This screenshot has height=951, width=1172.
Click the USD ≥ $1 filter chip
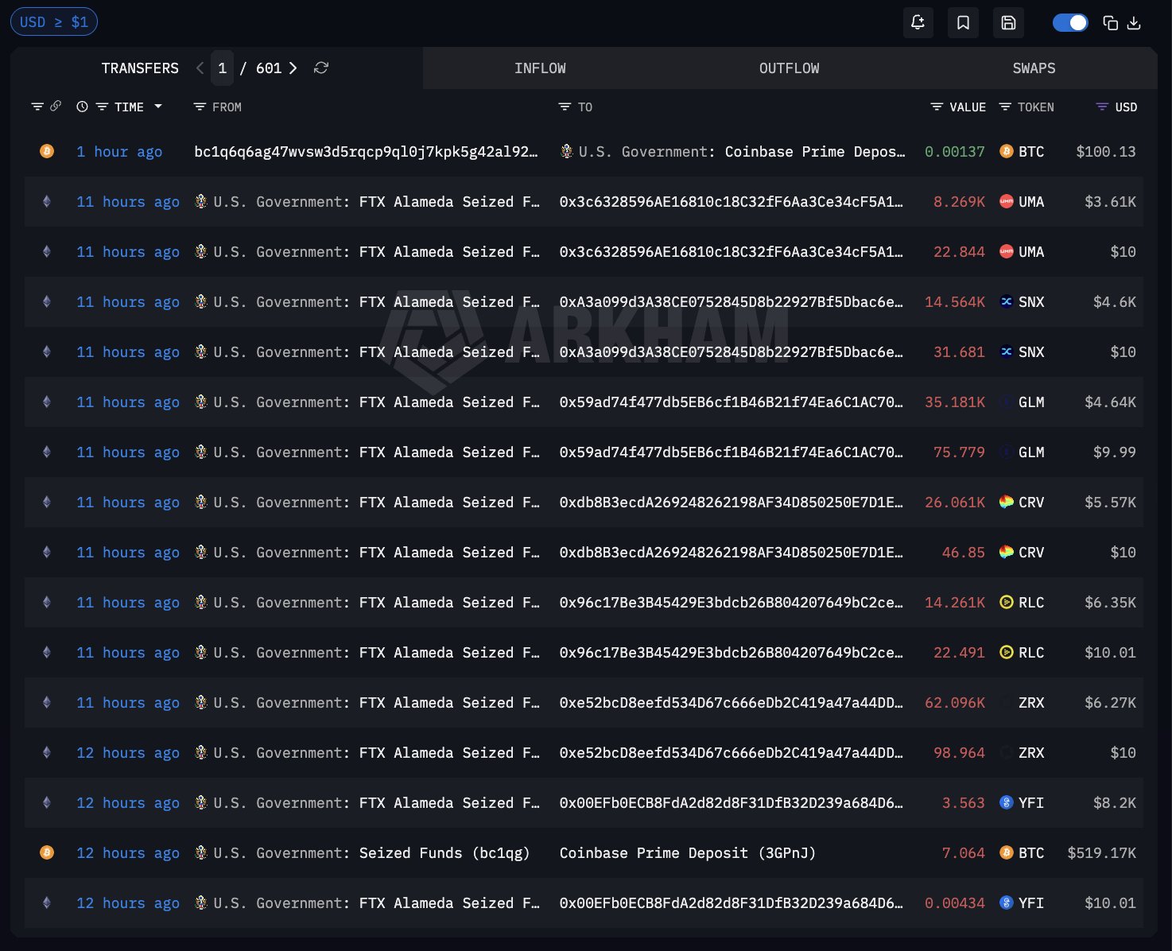54,22
